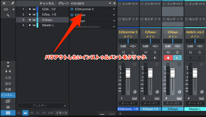206x117 pixels.
Task: Mute the EZkeys channel
Action: [x=168, y=52]
